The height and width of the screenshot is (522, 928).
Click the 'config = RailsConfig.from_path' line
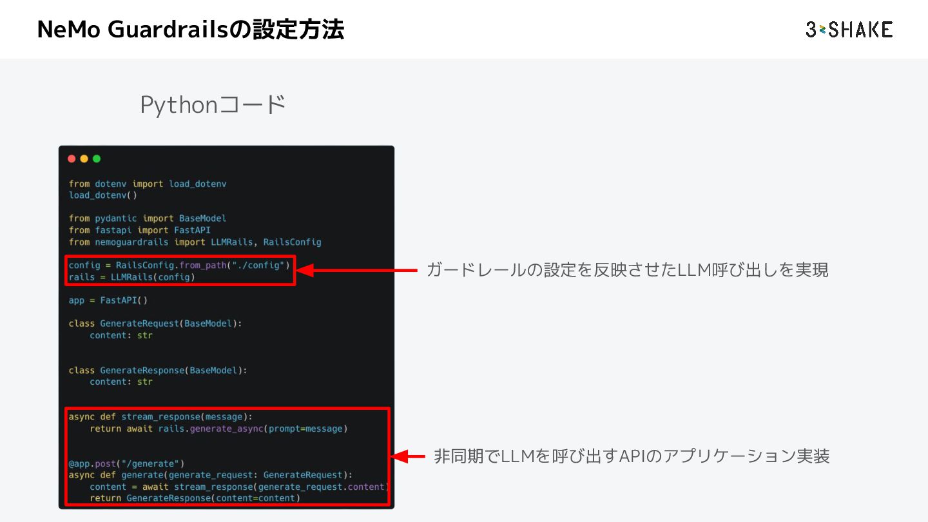pos(180,266)
